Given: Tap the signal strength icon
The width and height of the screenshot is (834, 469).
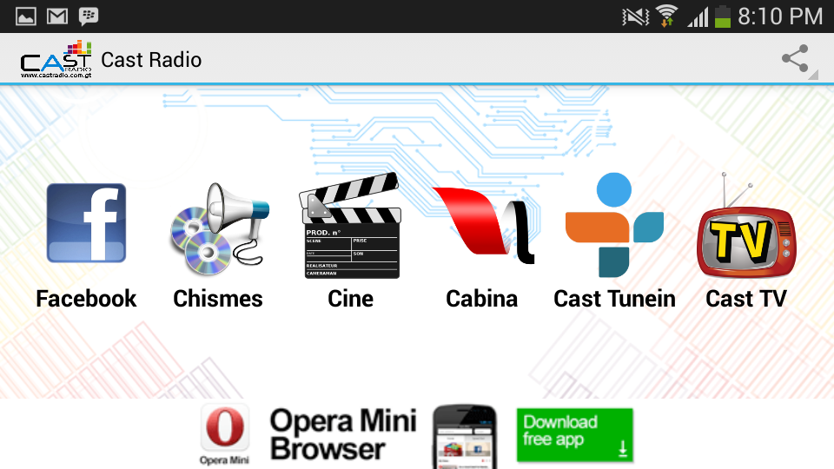Looking at the screenshot, I should 698,17.
